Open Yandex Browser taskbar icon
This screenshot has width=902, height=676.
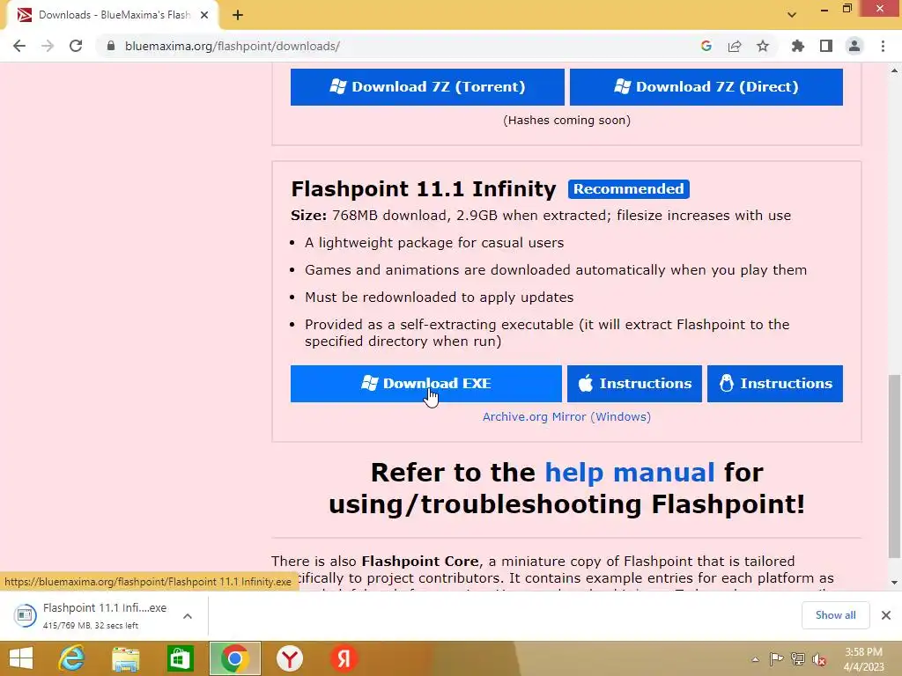pyautogui.click(x=289, y=658)
